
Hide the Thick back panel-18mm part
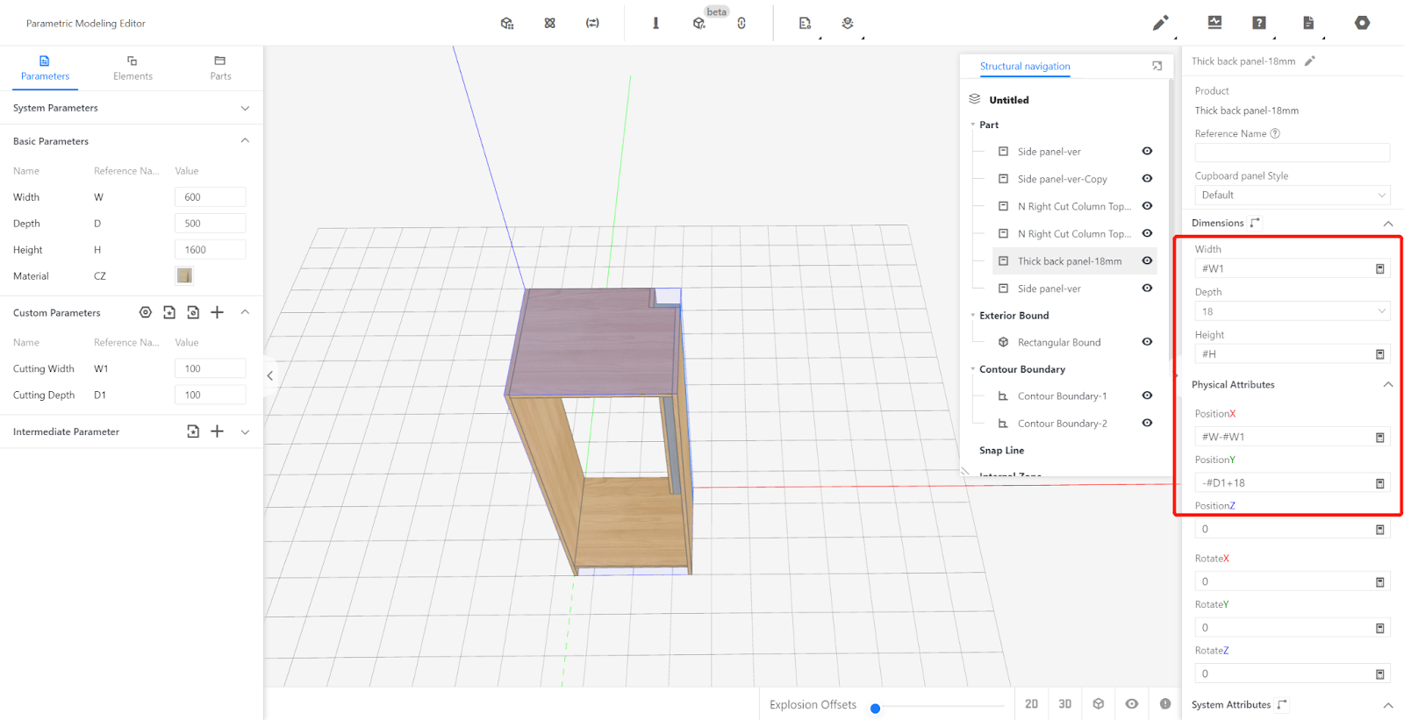[1147, 260]
